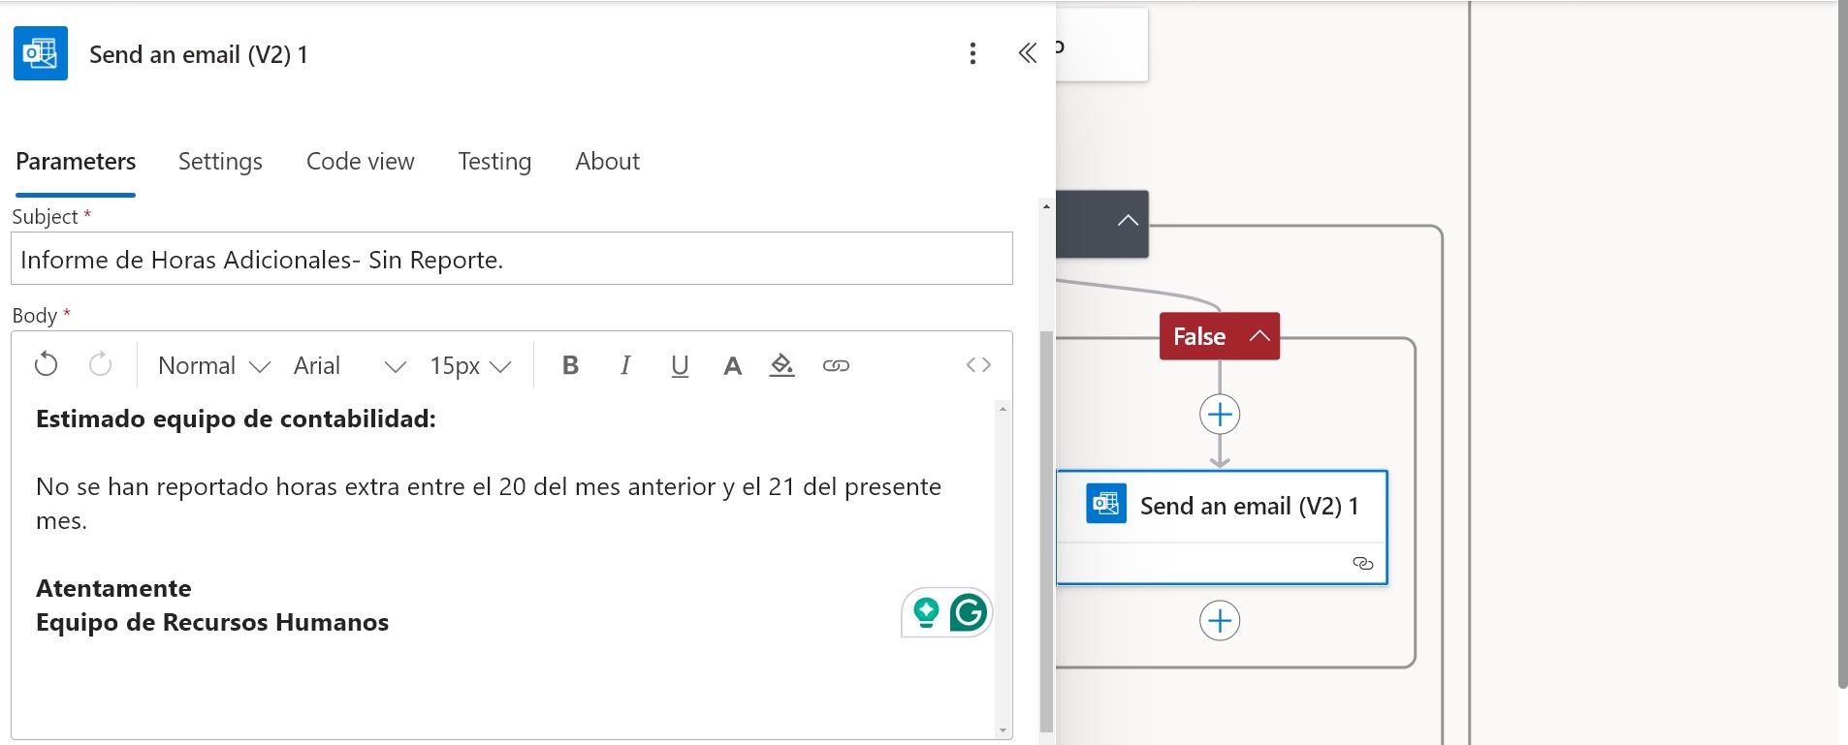This screenshot has height=745, width=1848.
Task: Click the redo icon in body editor
Action: pyautogui.click(x=100, y=365)
